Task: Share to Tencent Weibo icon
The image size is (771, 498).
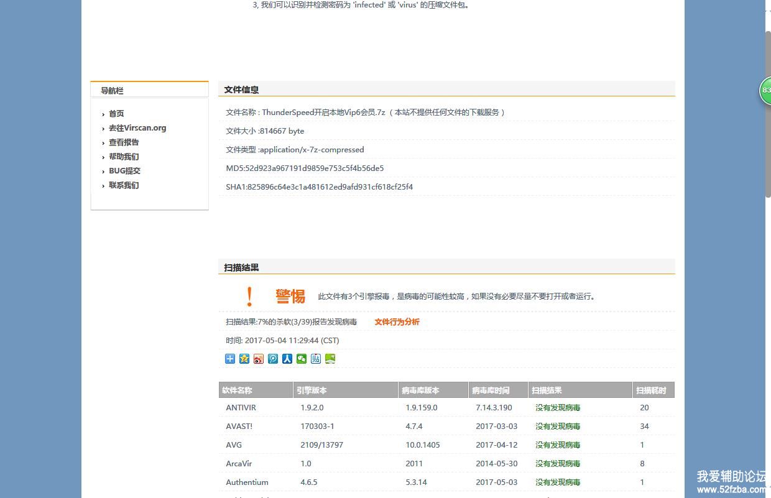Action: point(273,359)
